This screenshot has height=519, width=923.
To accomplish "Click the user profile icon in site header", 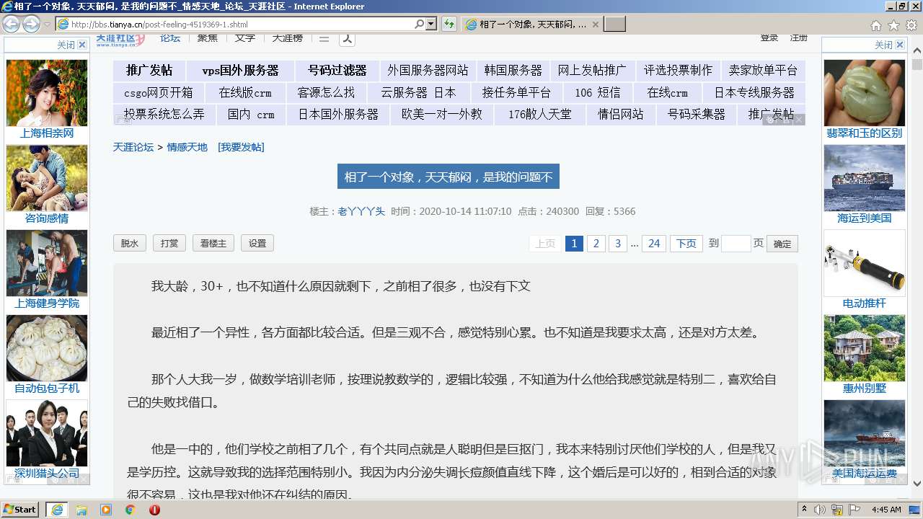I will click(x=348, y=39).
